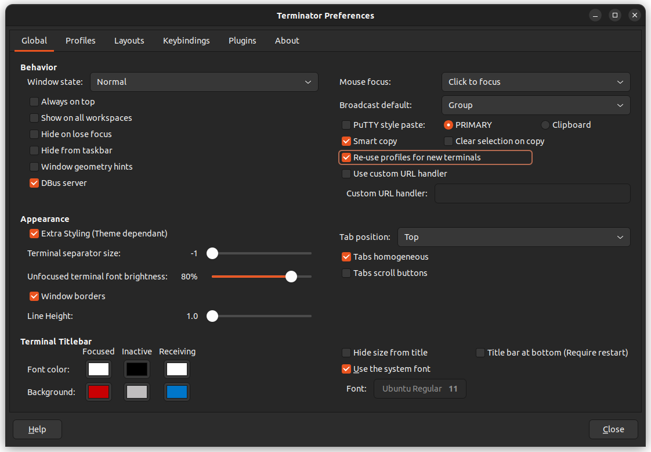Expand the Tab position dropdown
This screenshot has width=651, height=452.
tap(514, 237)
